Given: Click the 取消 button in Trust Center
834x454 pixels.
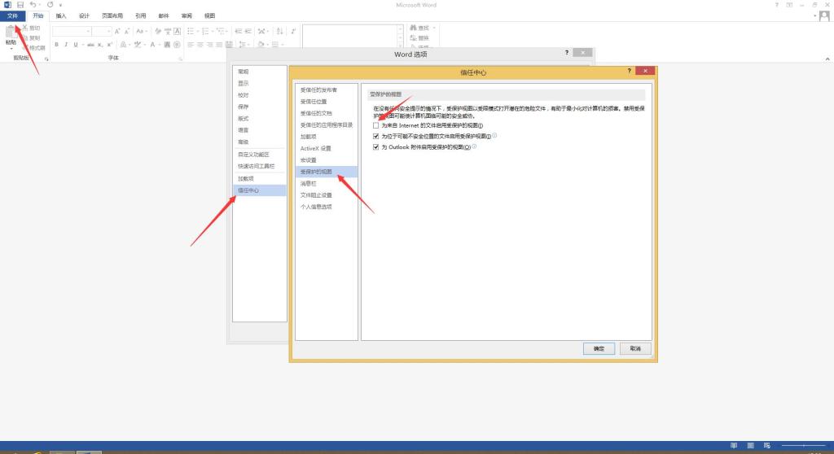Looking at the screenshot, I should coord(634,348).
